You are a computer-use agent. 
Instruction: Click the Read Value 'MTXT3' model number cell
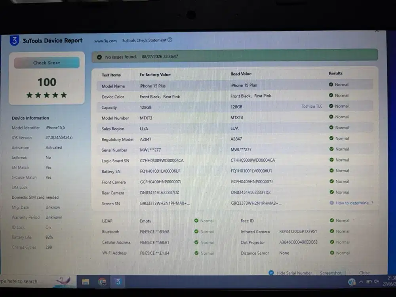click(237, 118)
